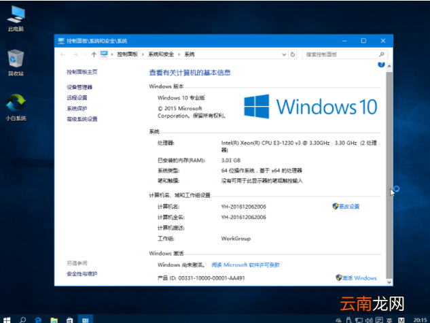Expand chevron after 控制面板 breadcrumb

pos(143,54)
